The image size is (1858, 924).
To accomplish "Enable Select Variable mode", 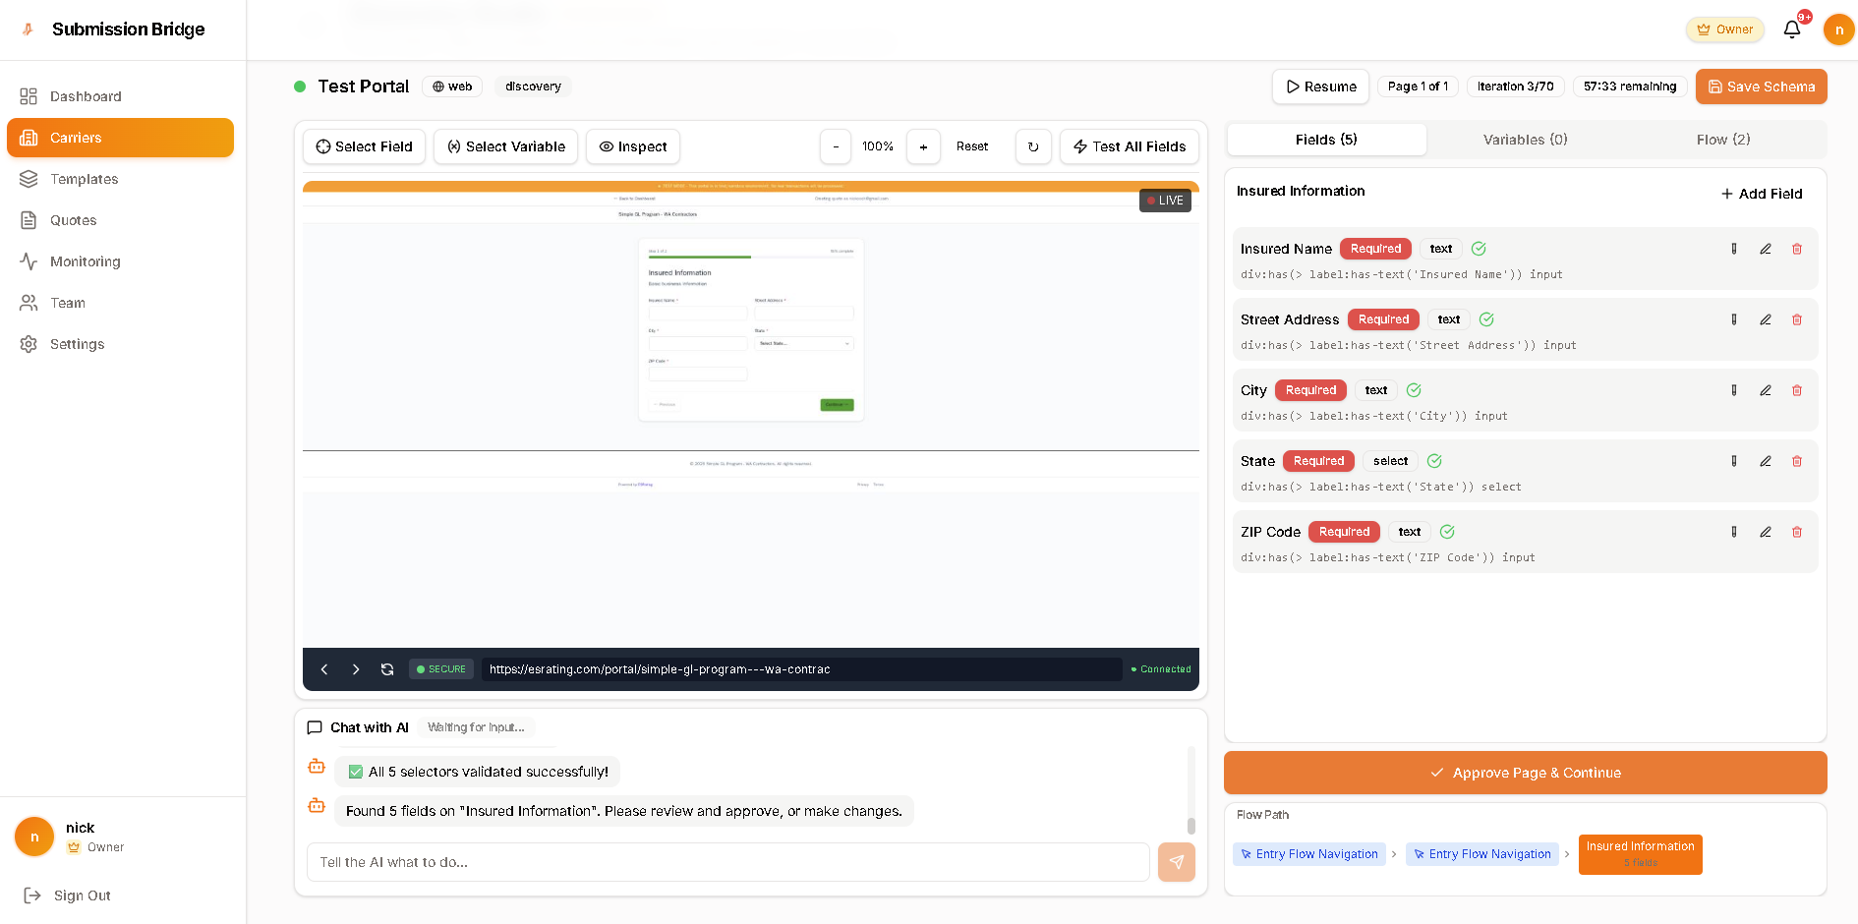I will point(505,147).
